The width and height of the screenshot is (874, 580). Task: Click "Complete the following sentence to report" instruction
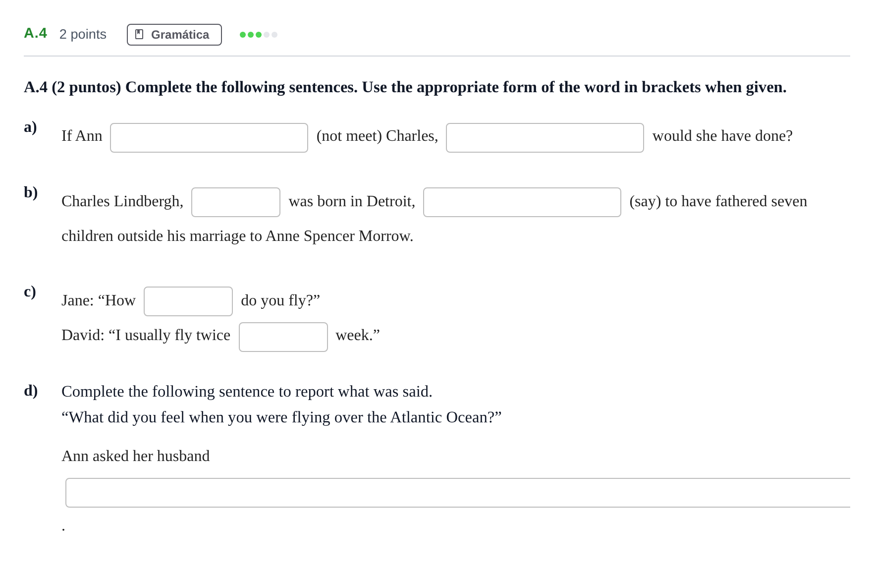247,392
